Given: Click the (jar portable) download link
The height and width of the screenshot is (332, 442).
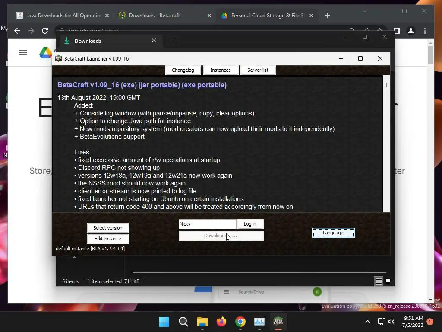Looking at the screenshot, I should pyautogui.click(x=159, y=85).
